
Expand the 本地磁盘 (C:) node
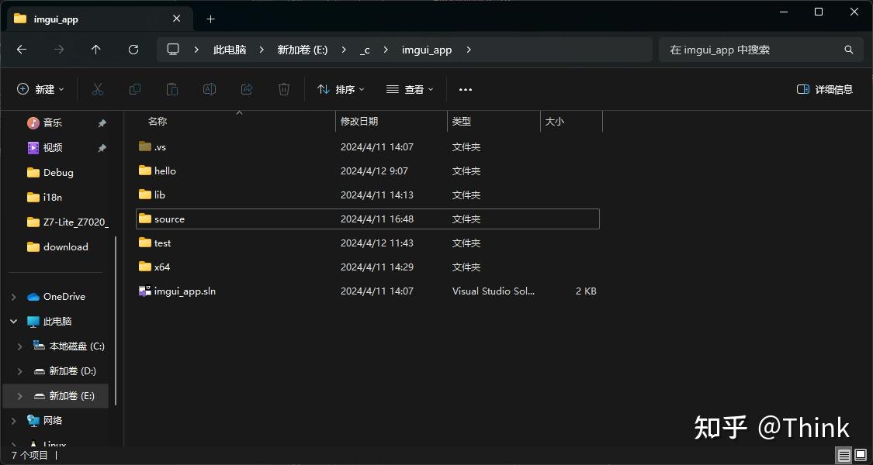20,346
